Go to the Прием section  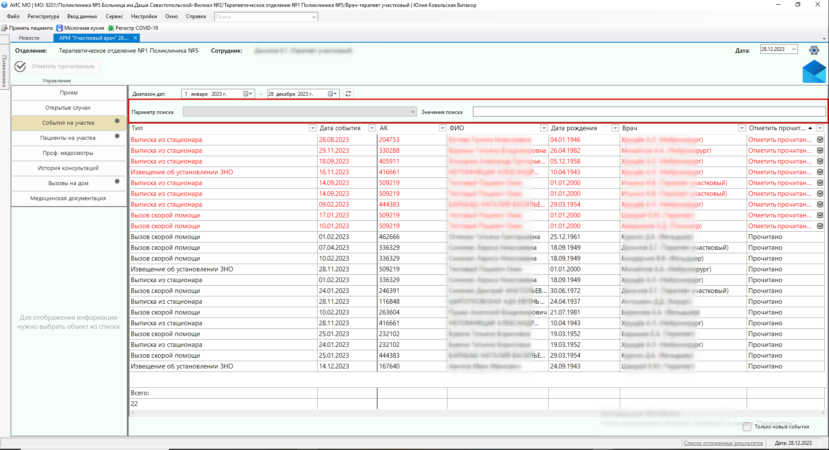tap(69, 93)
